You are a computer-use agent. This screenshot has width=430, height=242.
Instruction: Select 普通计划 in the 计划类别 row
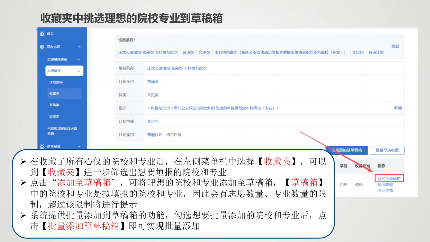click(x=155, y=135)
